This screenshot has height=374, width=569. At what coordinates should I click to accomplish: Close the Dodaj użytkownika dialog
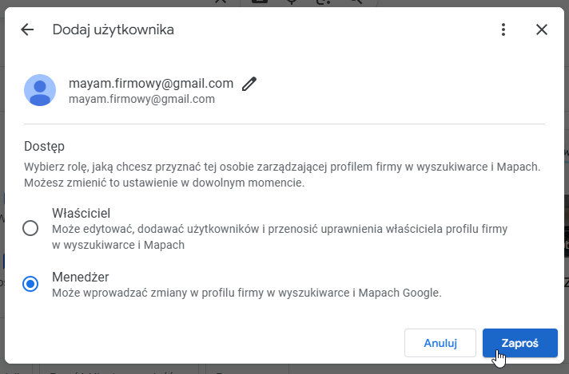point(542,30)
